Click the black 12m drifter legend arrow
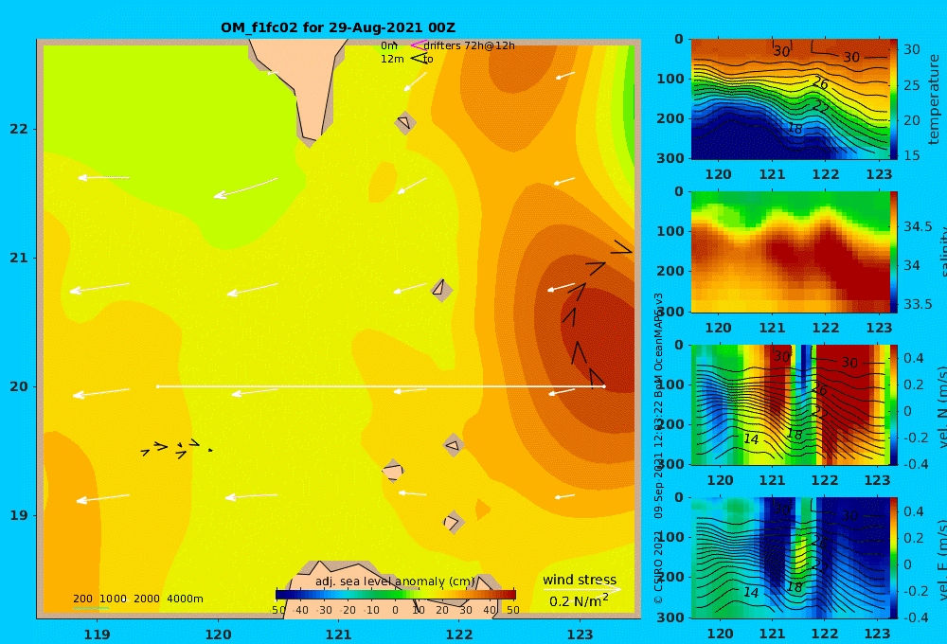The image size is (947, 644). coord(419,58)
